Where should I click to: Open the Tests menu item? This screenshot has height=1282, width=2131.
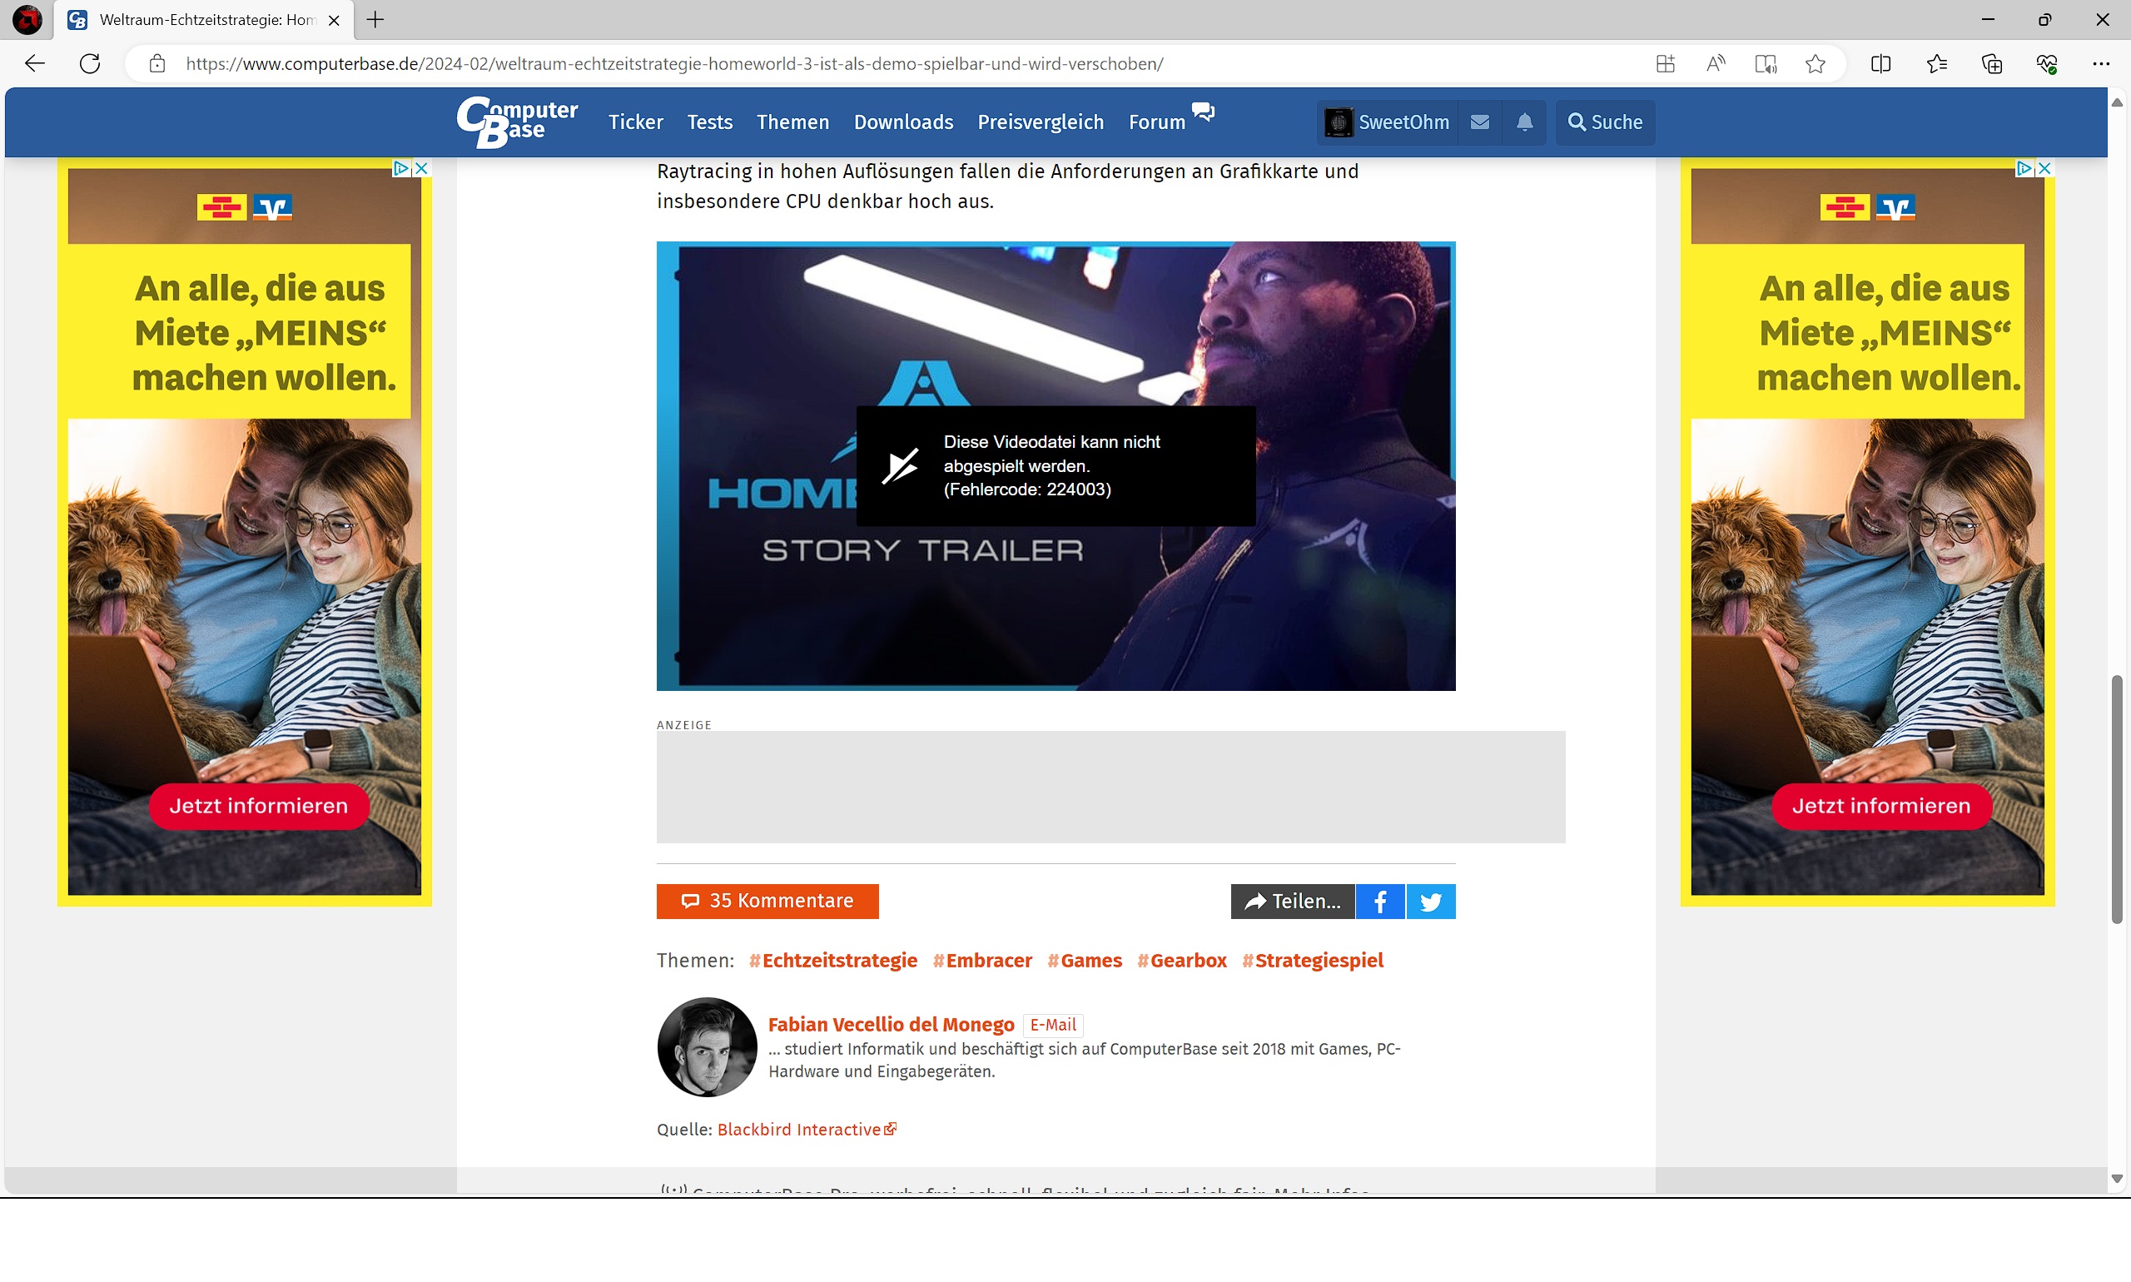(x=709, y=122)
